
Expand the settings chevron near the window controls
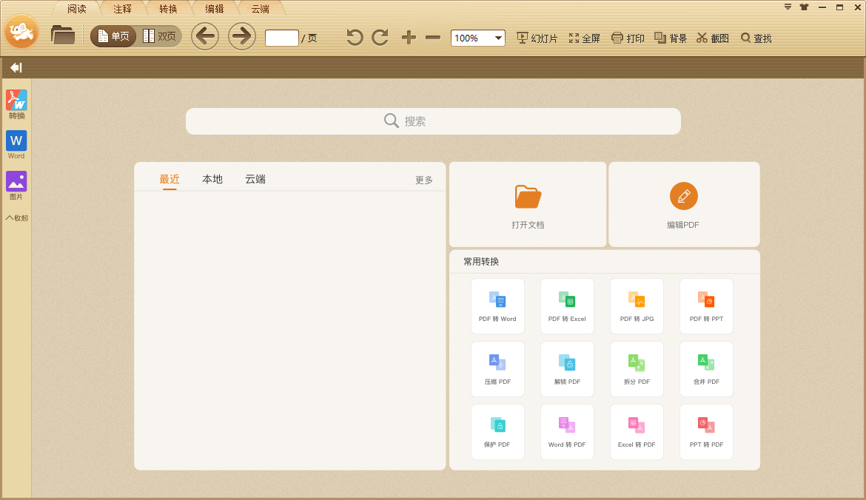tap(787, 7)
